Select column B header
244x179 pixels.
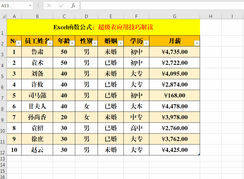(37, 16)
